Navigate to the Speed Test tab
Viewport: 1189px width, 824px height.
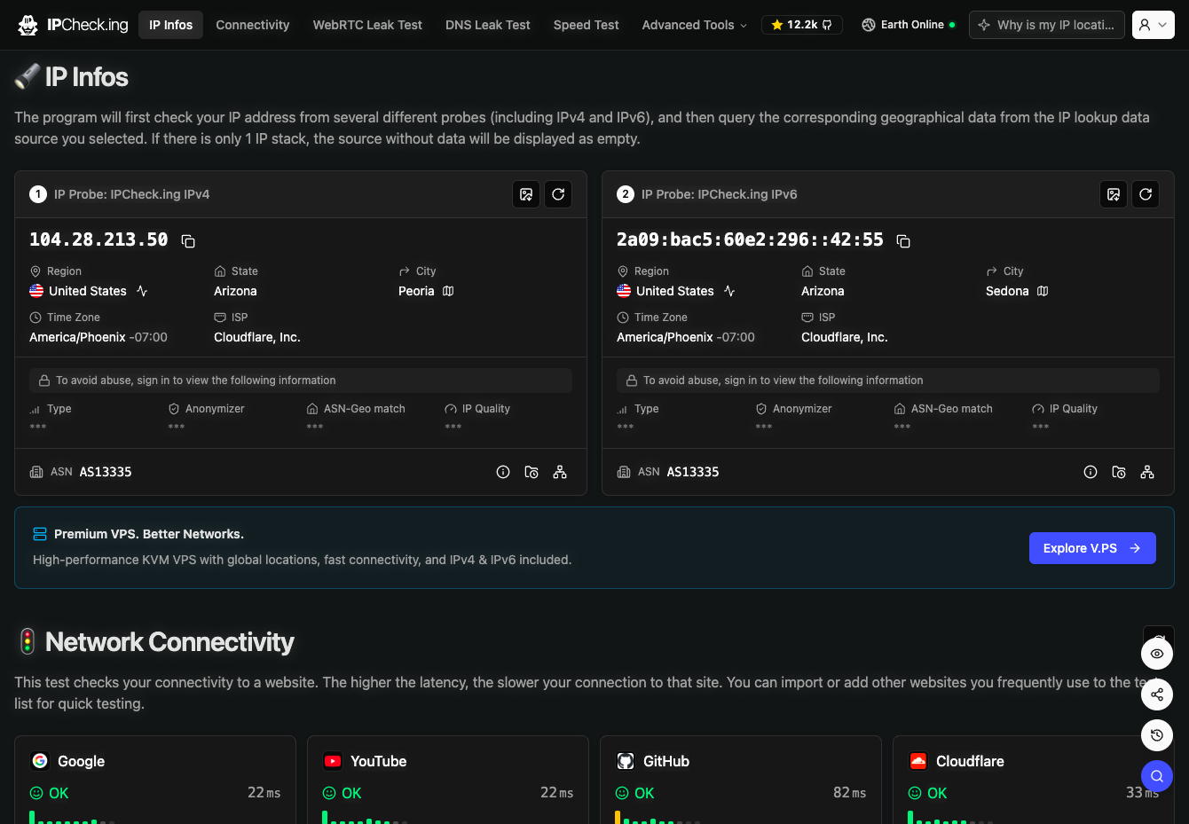[587, 25]
